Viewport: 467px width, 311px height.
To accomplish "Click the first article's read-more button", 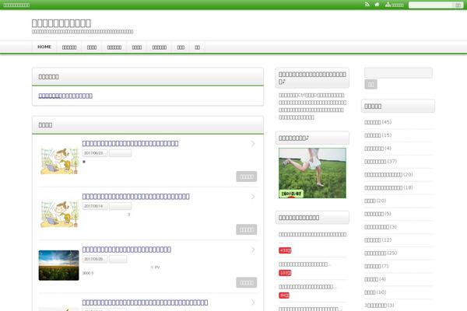I will click(x=247, y=176).
